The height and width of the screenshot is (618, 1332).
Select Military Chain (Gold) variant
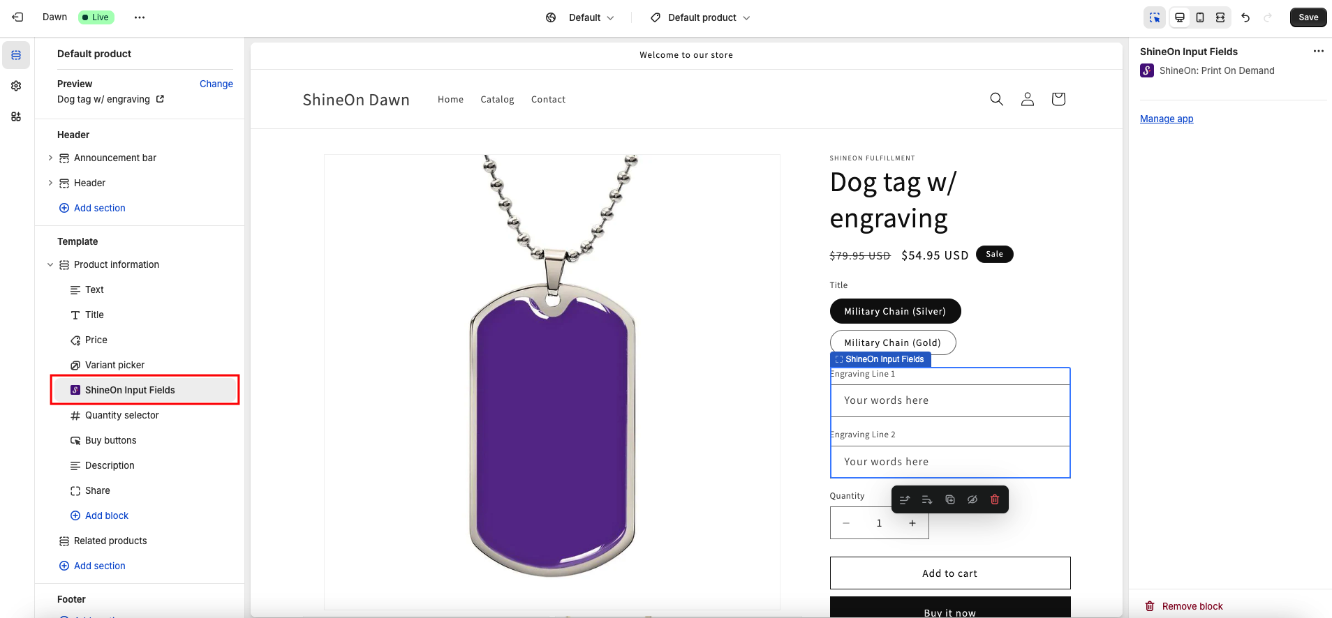[x=893, y=342]
